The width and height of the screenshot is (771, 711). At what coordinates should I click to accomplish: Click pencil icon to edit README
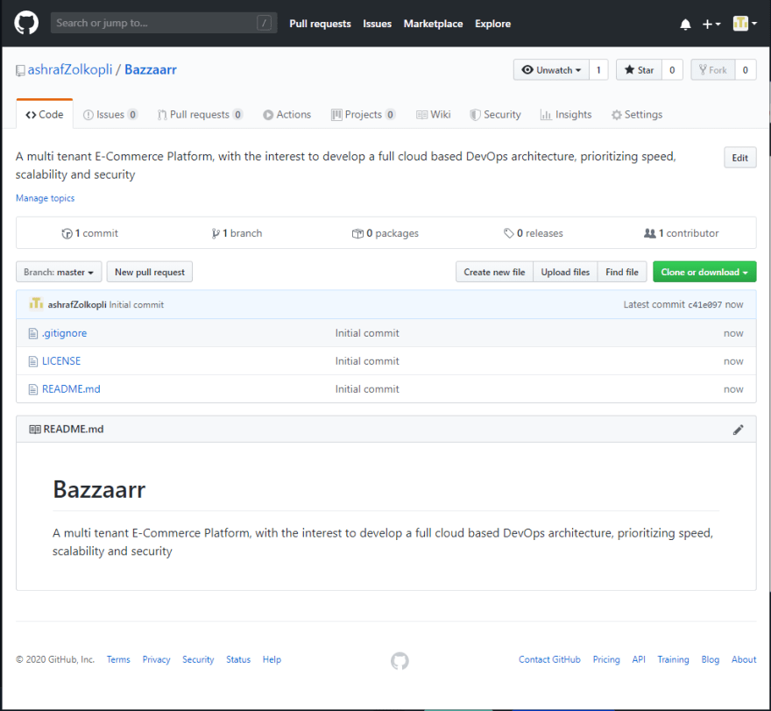738,430
